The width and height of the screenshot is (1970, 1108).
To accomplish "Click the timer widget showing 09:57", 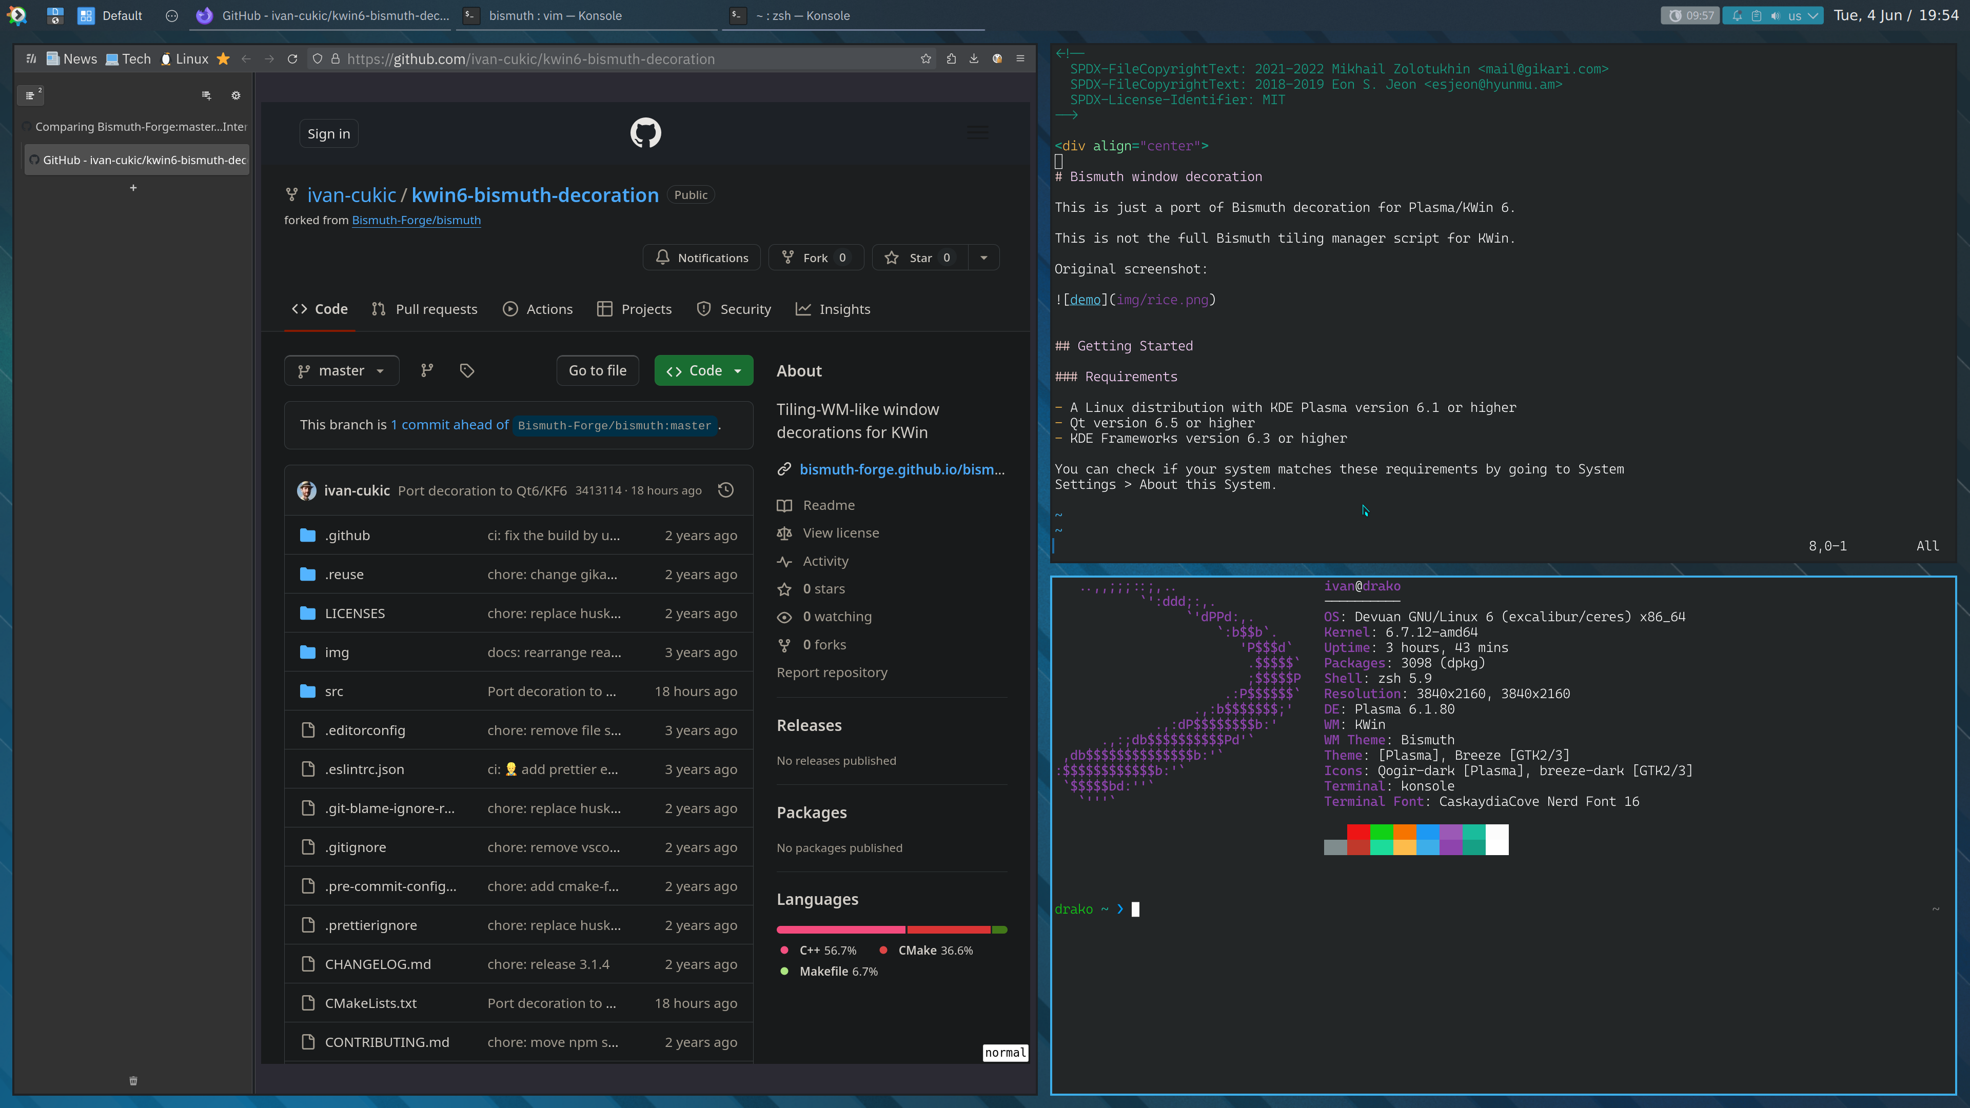I will [1690, 15].
